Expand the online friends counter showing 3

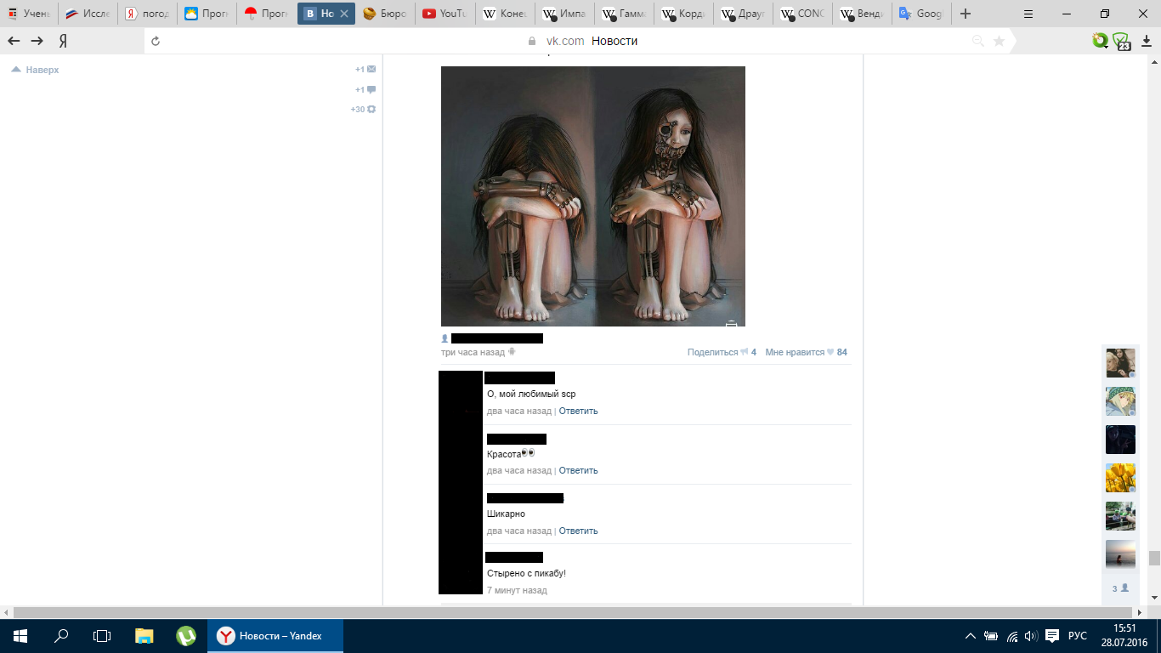click(x=1120, y=588)
